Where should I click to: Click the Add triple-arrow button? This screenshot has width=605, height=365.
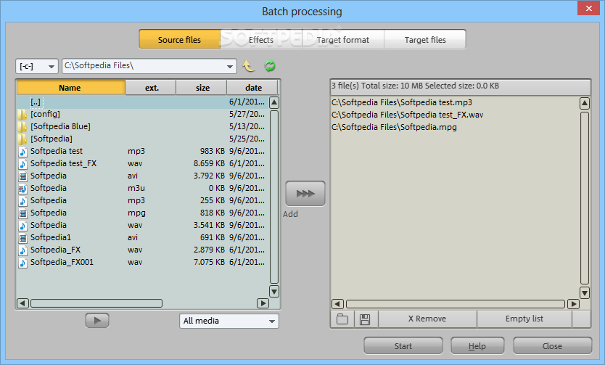coord(305,193)
